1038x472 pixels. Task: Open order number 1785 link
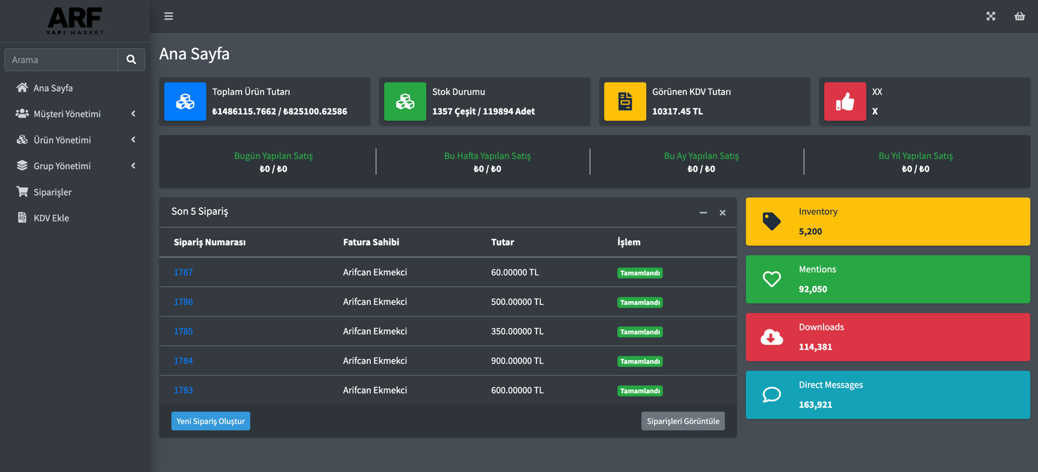click(183, 331)
